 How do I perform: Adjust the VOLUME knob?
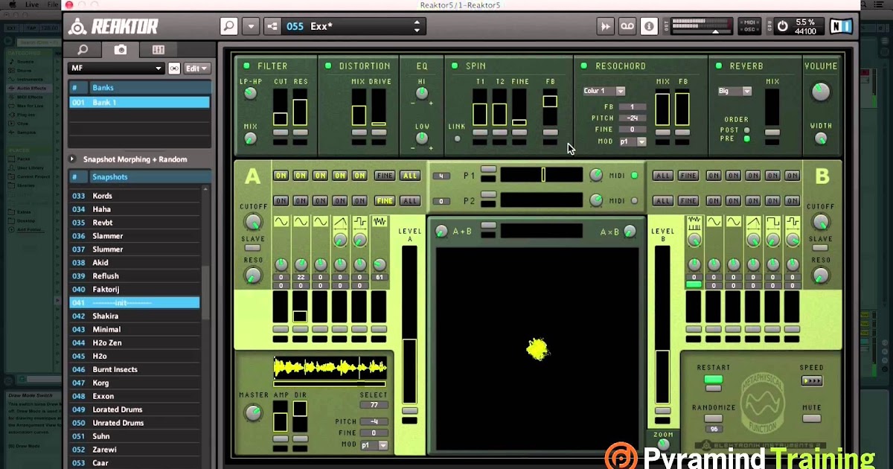click(x=821, y=91)
